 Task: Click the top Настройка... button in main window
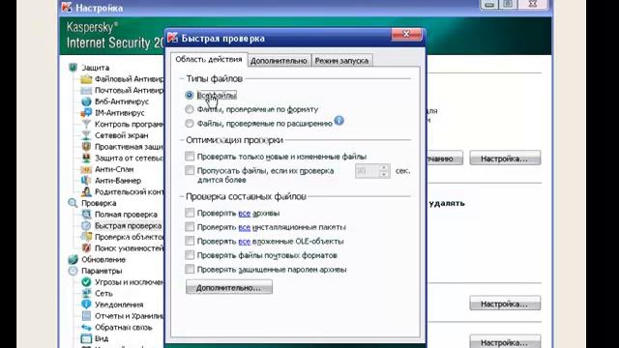point(505,159)
